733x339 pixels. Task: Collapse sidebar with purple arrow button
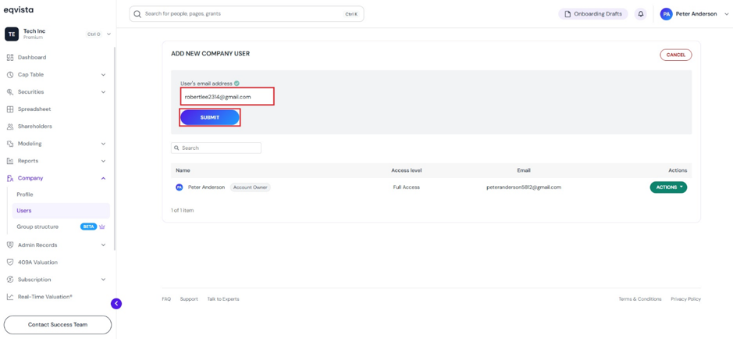[116, 304]
